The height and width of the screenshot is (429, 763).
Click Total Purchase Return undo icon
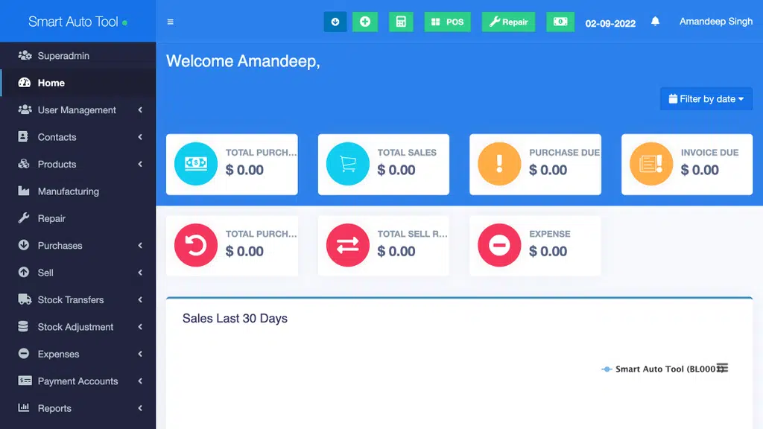[196, 245]
